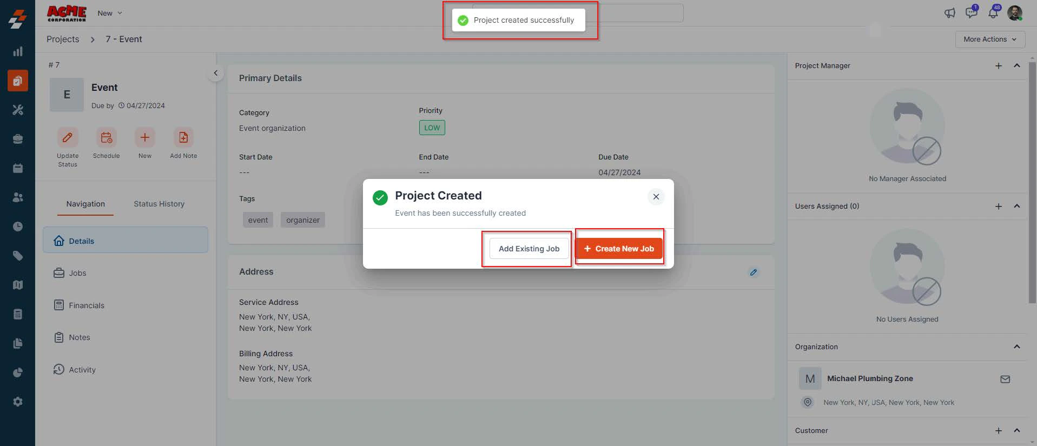Open the jobs briefcase sidebar icon
1037x446 pixels.
pos(18,139)
